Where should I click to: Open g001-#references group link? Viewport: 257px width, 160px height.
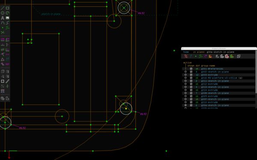tap(212, 69)
